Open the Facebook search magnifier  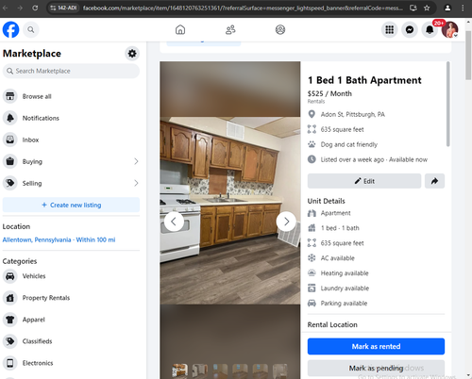[x=30, y=29]
